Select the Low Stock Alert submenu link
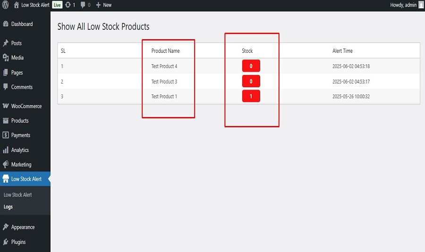Screen dimensions: 425x252 (x=17, y=195)
